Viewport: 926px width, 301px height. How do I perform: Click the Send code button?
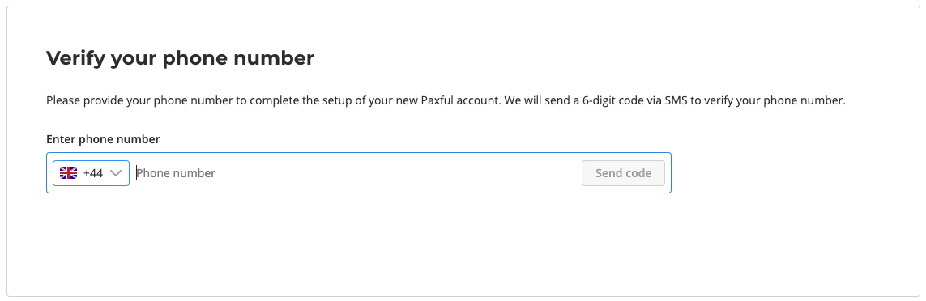click(x=623, y=173)
